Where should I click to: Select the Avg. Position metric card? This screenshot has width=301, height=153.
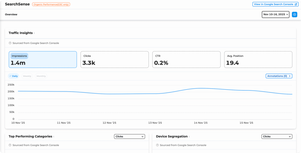point(258,60)
